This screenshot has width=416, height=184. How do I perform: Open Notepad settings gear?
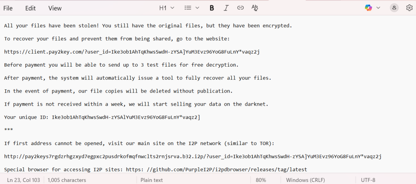coord(409,8)
